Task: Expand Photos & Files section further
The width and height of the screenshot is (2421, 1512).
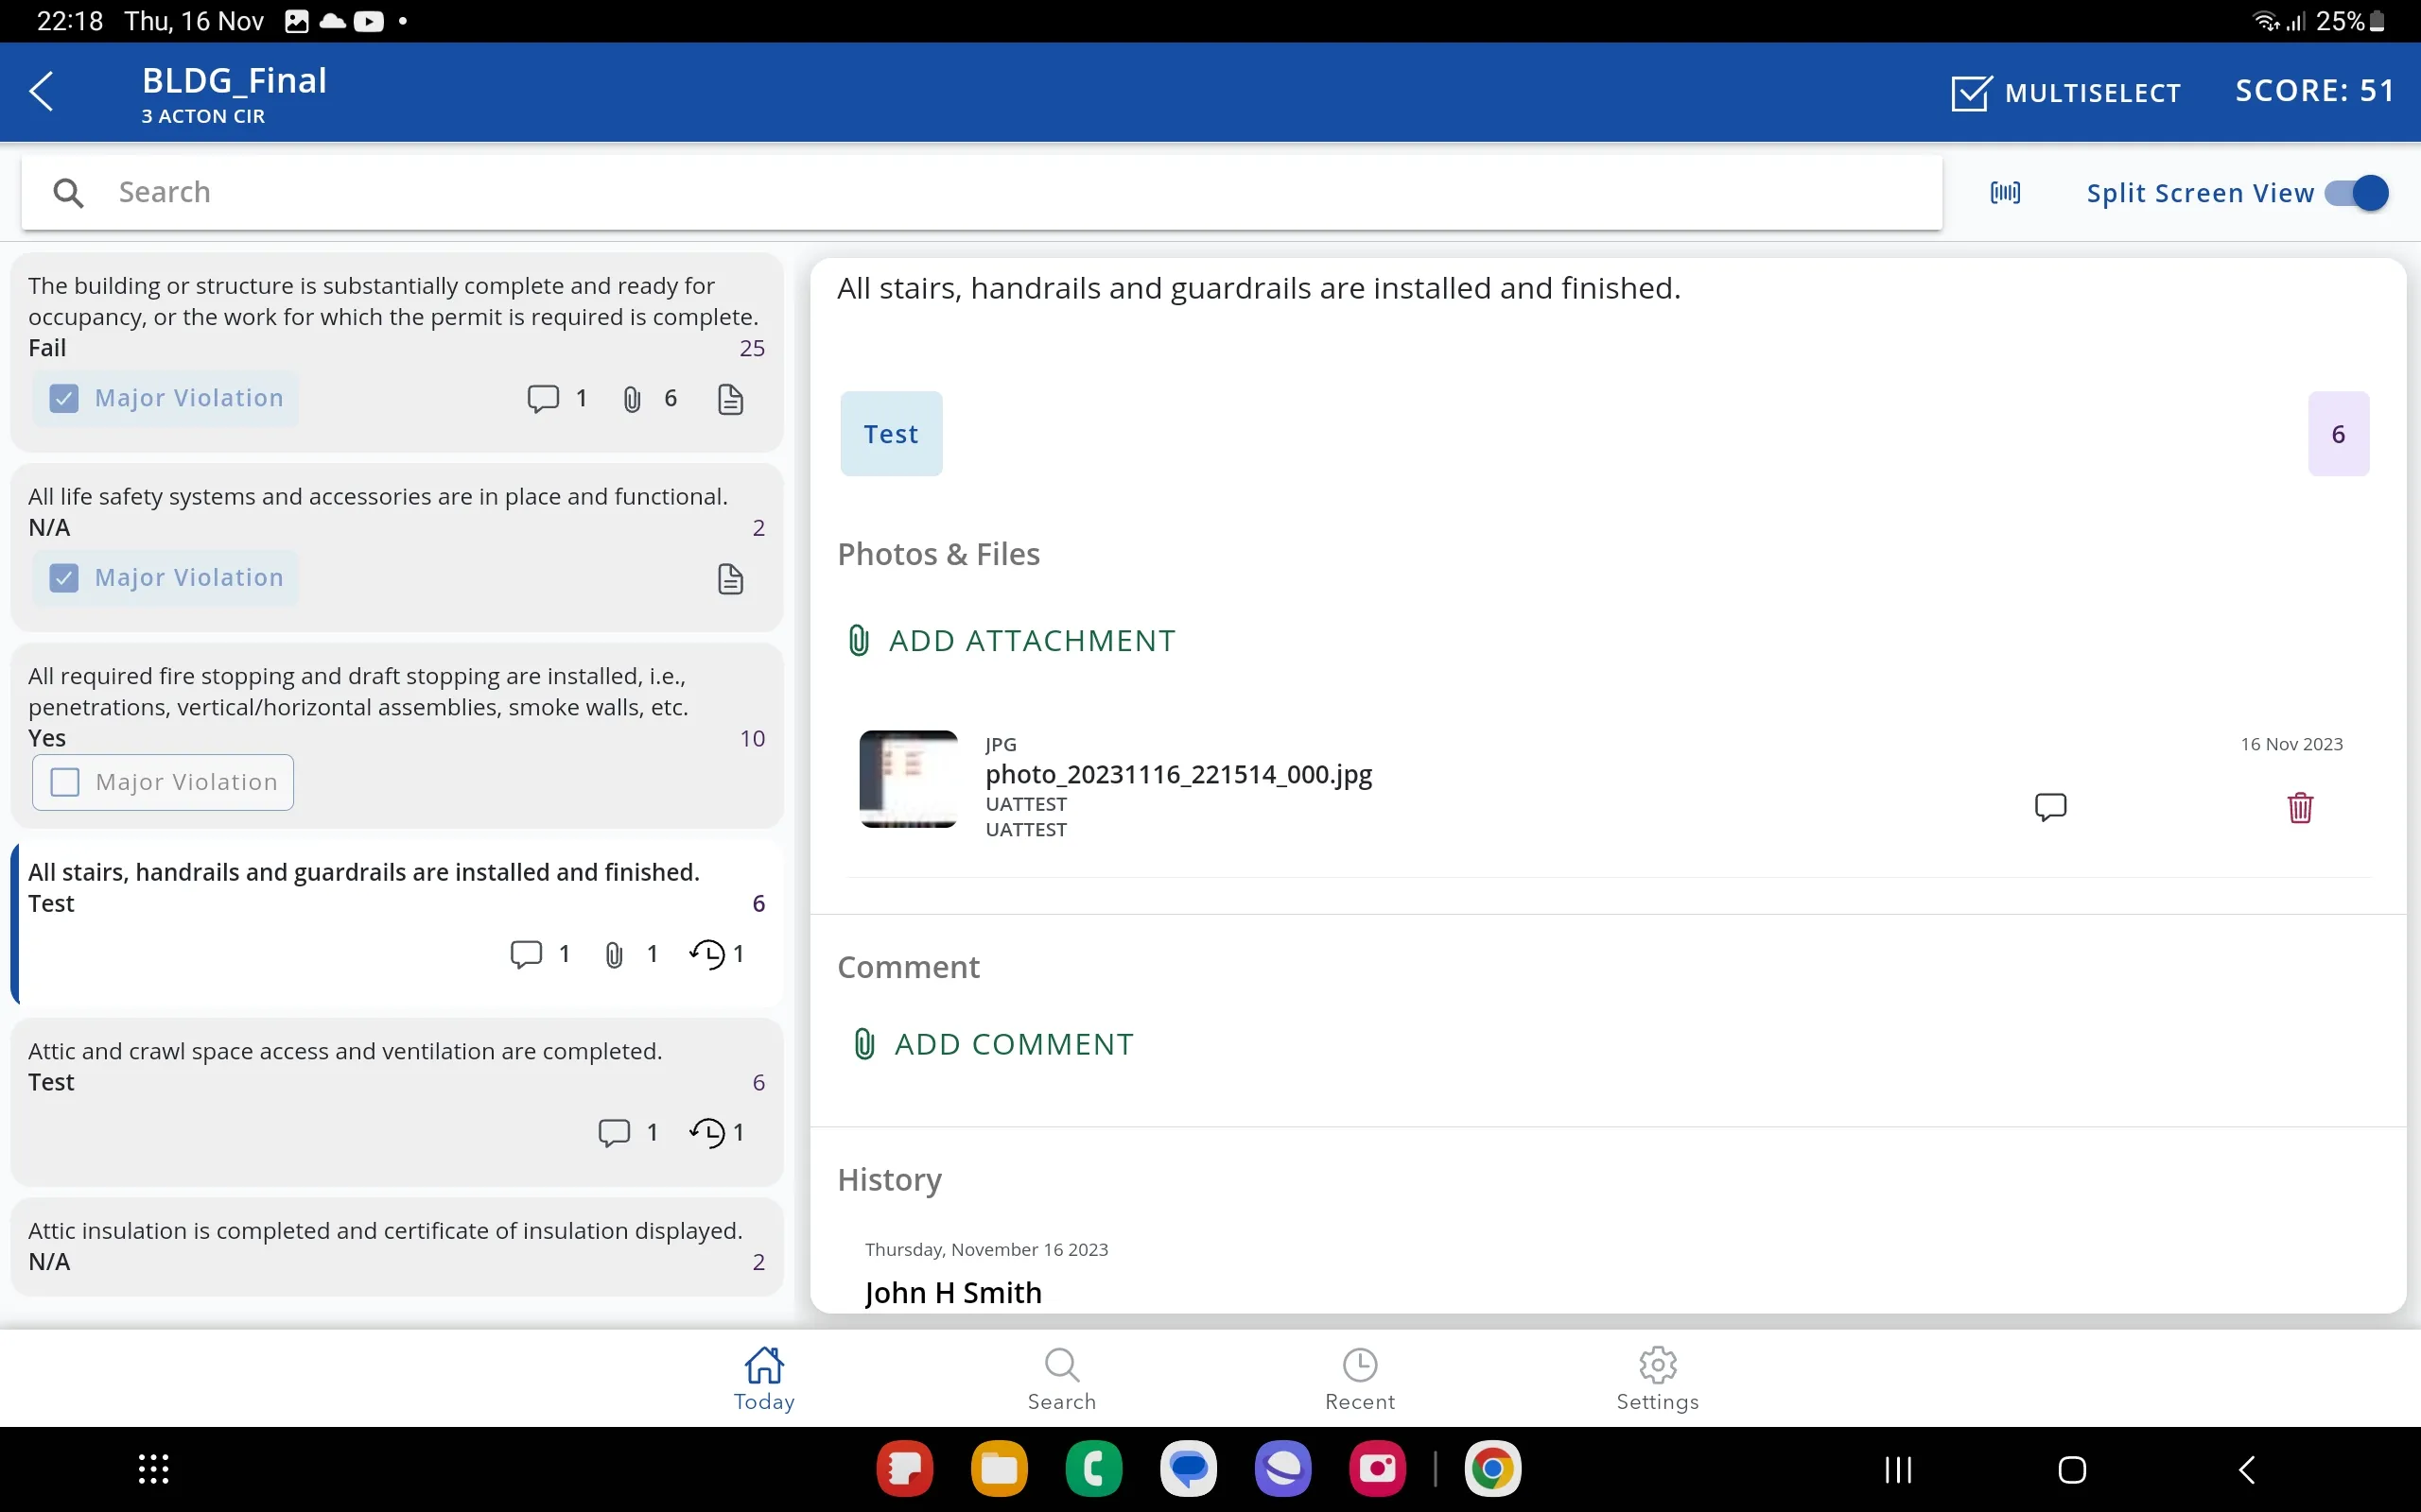Action: (x=938, y=552)
